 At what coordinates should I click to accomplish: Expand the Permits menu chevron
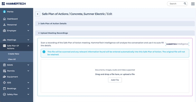(x=28, y=71)
